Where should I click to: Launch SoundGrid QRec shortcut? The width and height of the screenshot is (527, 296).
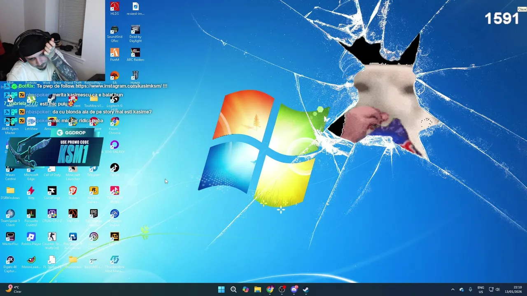tap(114, 34)
